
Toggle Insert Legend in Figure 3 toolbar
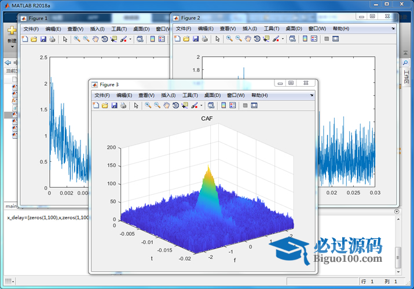pyautogui.click(x=232, y=106)
